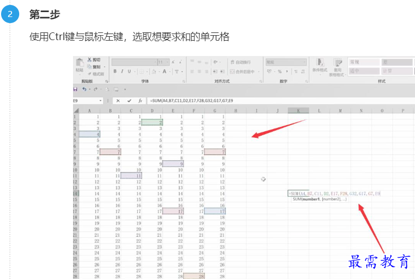Open the Alignment (对齐方式) dialog launcher
415x279 pixels.
(x=261, y=81)
